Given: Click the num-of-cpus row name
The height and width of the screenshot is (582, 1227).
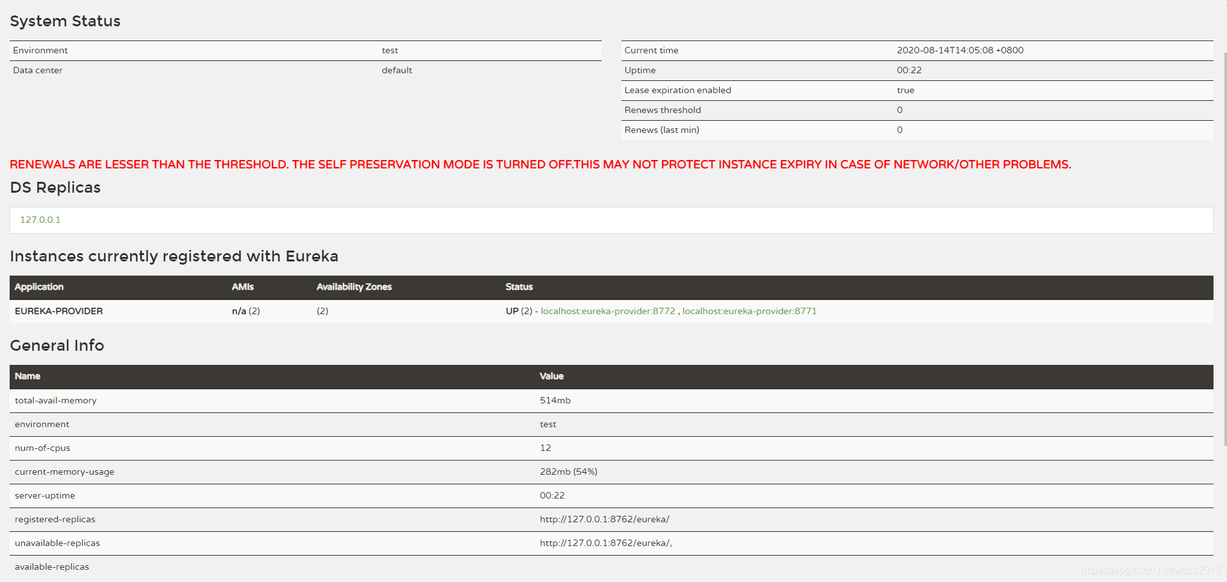Looking at the screenshot, I should (42, 448).
